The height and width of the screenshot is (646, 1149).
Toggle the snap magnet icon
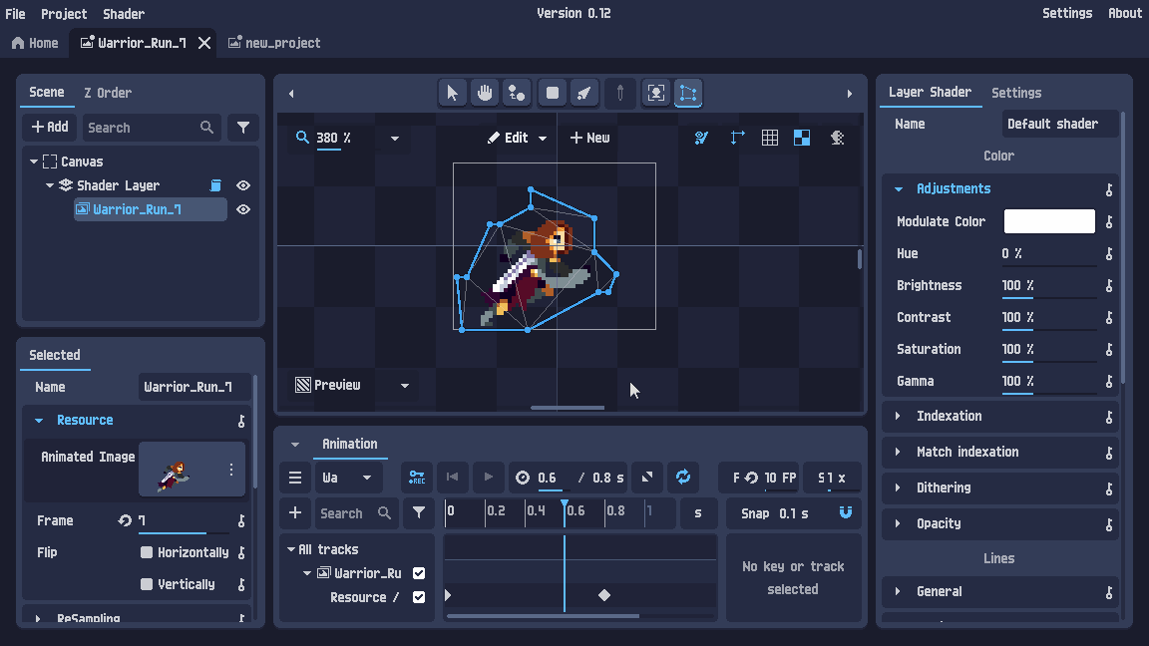[846, 512]
